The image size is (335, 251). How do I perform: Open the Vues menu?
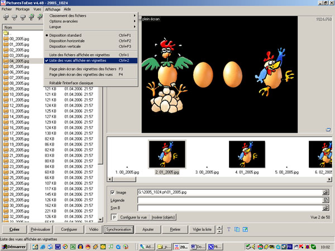(x=37, y=9)
